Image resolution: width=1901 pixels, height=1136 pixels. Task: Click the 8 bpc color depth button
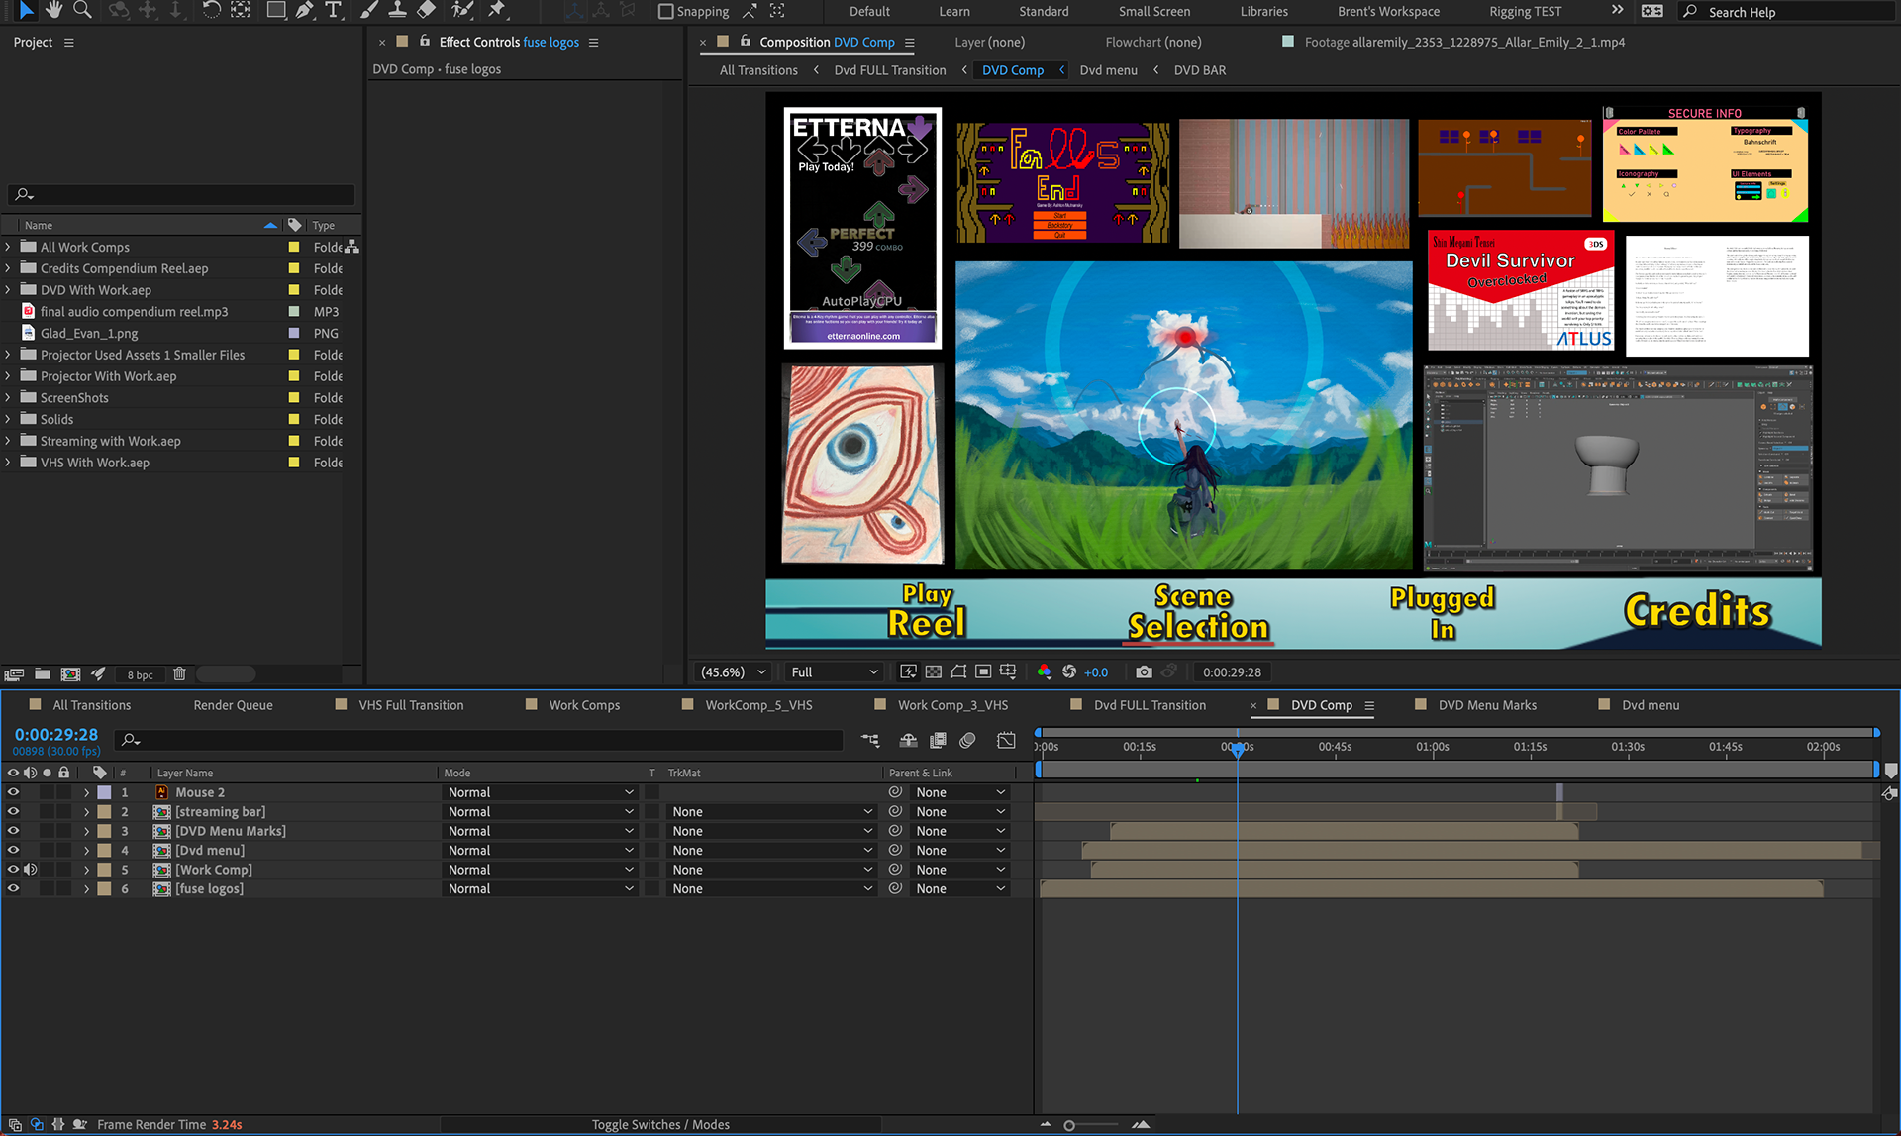140,674
